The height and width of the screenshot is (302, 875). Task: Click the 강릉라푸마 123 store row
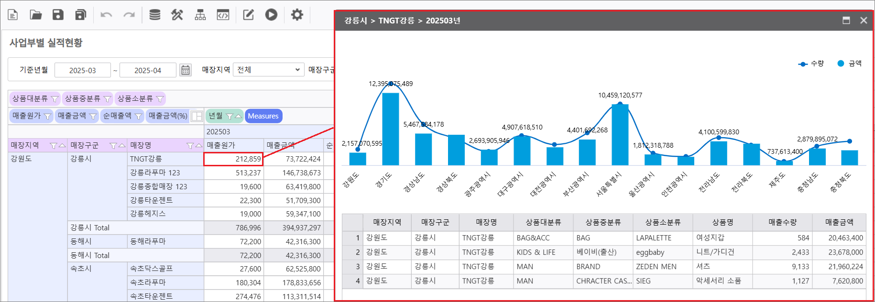pyautogui.click(x=155, y=173)
